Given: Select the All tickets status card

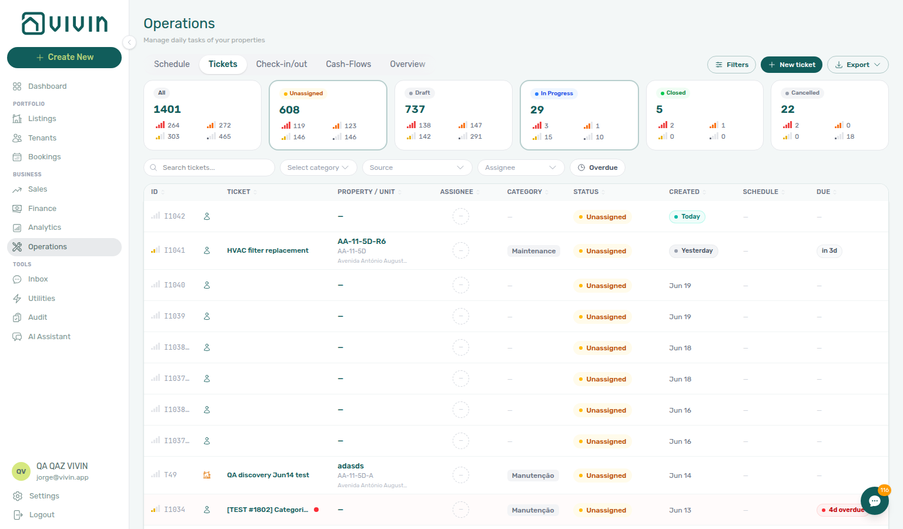Looking at the screenshot, I should [x=203, y=115].
